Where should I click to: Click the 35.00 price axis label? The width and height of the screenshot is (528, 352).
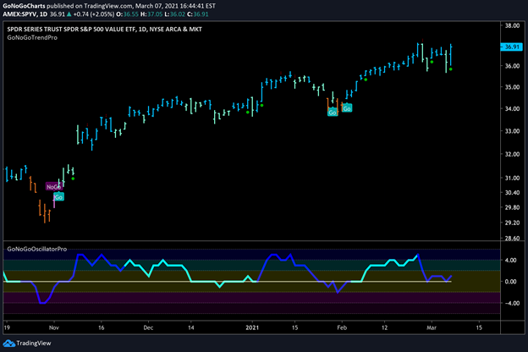click(x=512, y=87)
